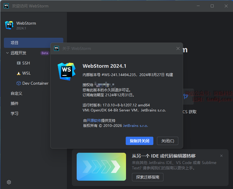
Task: Click the SSH terminal icon
Action: pyautogui.click(x=18, y=63)
